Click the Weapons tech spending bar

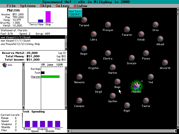coord(43,124)
